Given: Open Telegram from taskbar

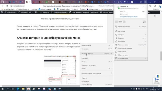Looking at the screenshot, I should pos(49,89).
